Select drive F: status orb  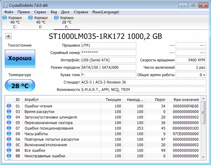tap(56, 18)
